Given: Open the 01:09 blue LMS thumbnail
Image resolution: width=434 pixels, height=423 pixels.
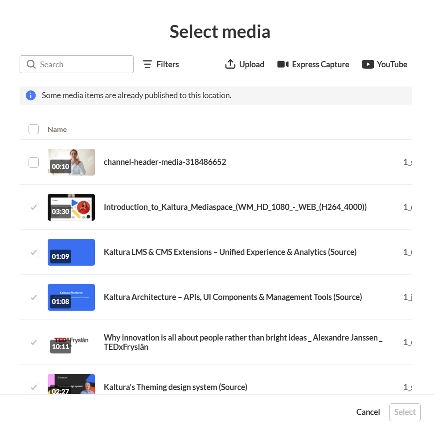Looking at the screenshot, I should pyautogui.click(x=71, y=252).
